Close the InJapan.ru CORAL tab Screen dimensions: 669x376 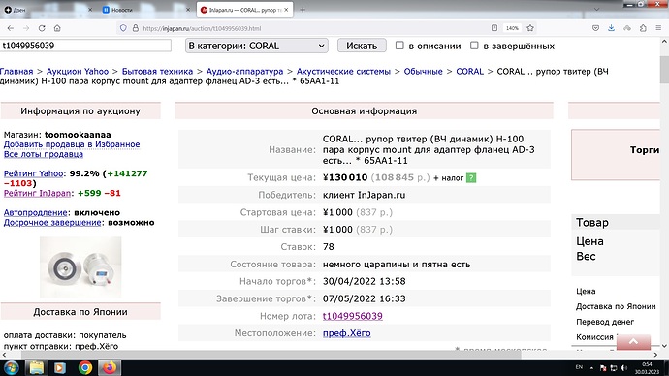click(x=286, y=10)
